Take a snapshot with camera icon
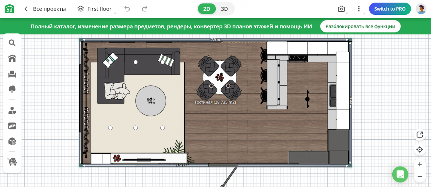Screen dimensions: 431x187 (341, 9)
